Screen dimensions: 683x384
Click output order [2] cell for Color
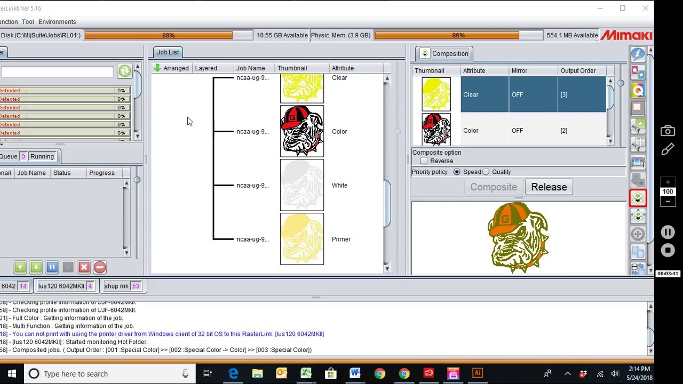(582, 130)
